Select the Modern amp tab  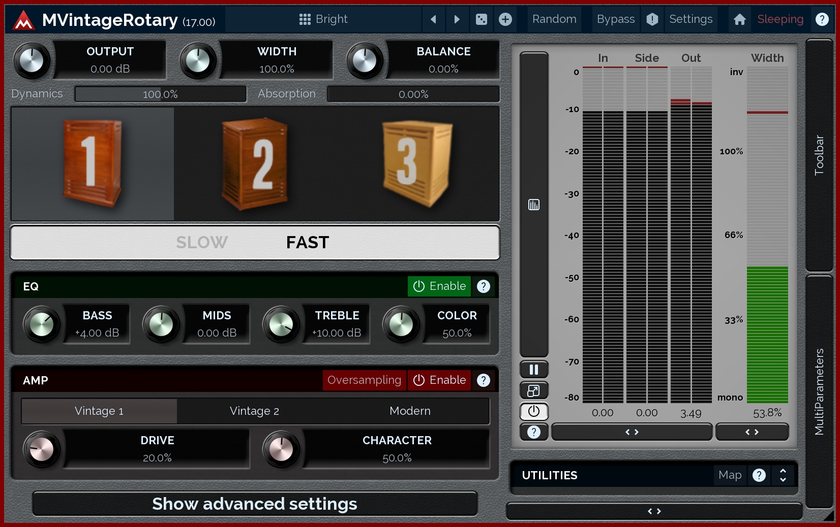[410, 411]
